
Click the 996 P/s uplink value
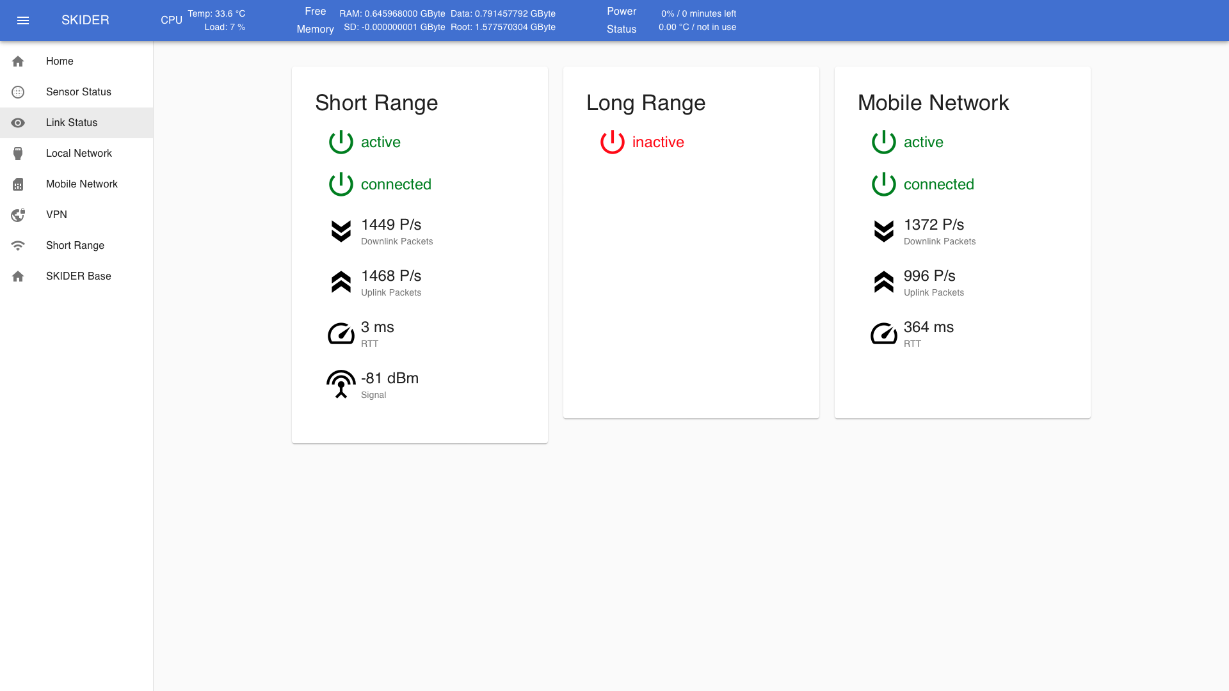tap(929, 276)
